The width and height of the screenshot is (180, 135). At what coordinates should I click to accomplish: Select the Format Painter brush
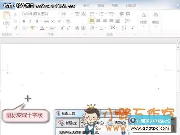(x=15, y=28)
